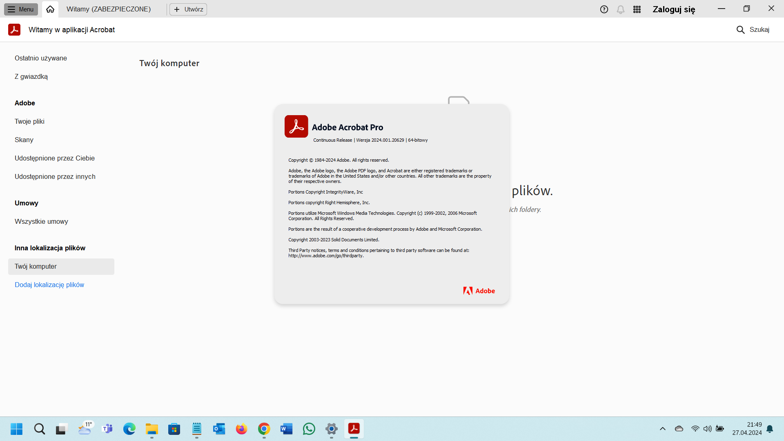Image resolution: width=784 pixels, height=441 pixels.
Task: Select the Witamy (ZABEZPIECZONE) tab
Action: tap(109, 9)
